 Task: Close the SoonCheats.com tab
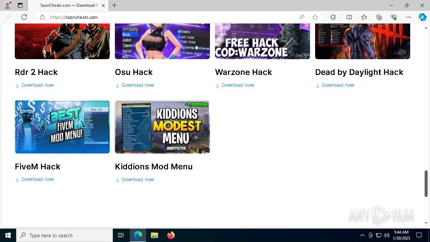pos(103,5)
